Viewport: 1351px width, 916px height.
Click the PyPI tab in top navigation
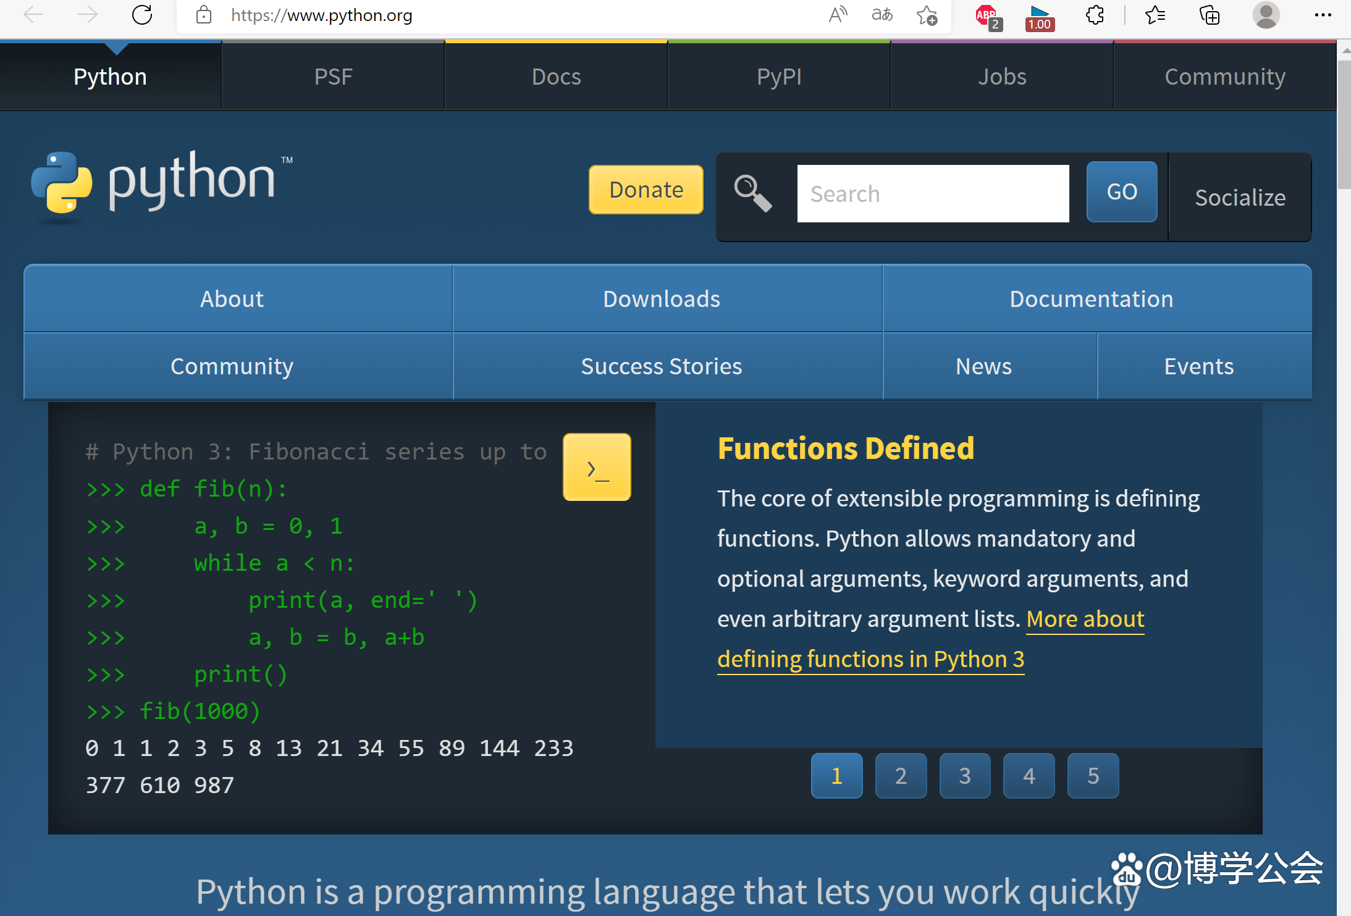pyautogui.click(x=780, y=75)
